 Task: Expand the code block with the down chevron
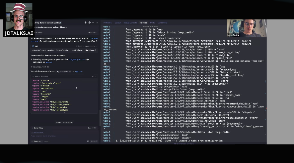[x=64, y=112]
